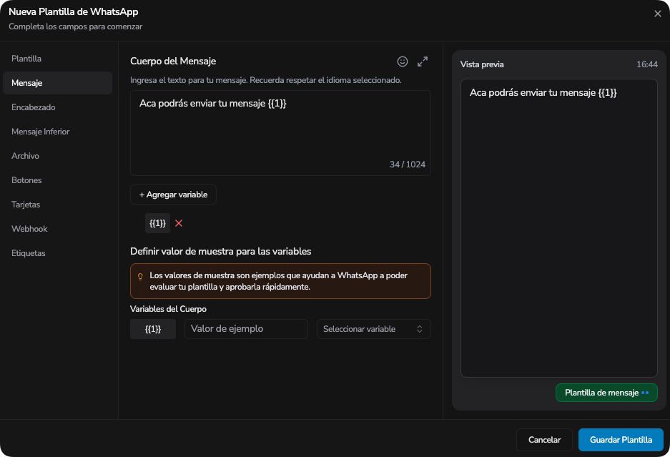Viewport: 670px width, 457px height.
Task: Click the Cuerpo del Mensaje heading
Action: pos(173,61)
